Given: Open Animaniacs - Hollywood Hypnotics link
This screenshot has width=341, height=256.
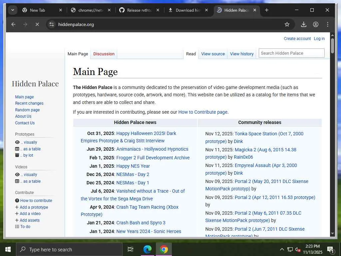Looking at the screenshot, I should coord(152,149).
